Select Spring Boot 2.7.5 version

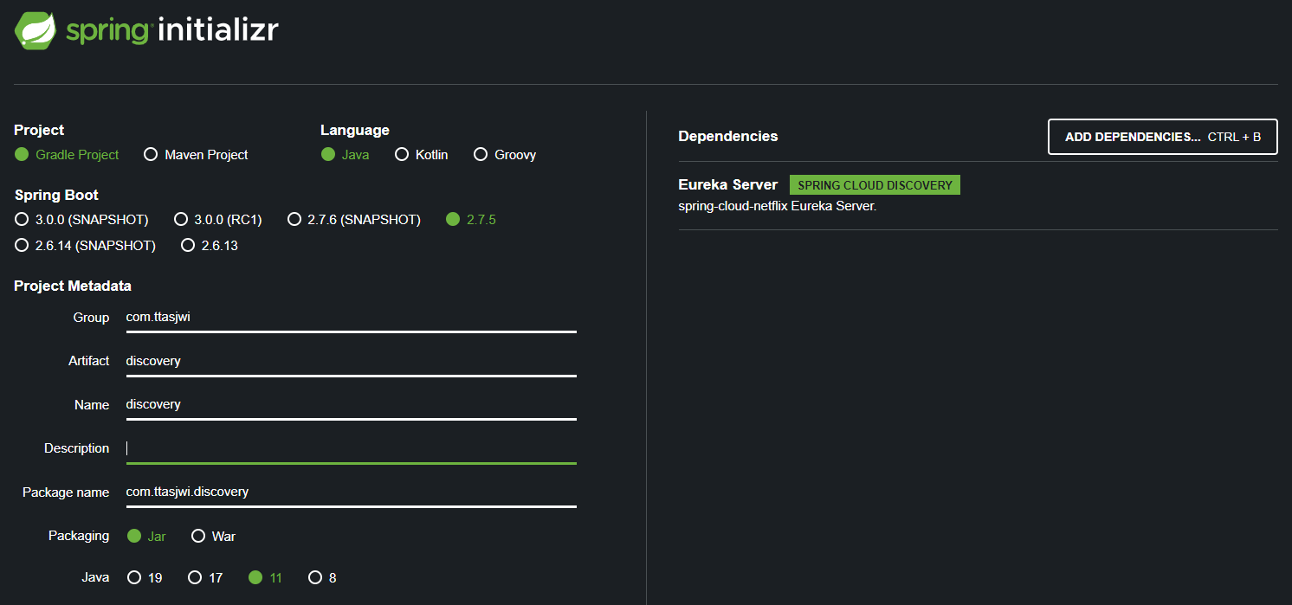471,220
